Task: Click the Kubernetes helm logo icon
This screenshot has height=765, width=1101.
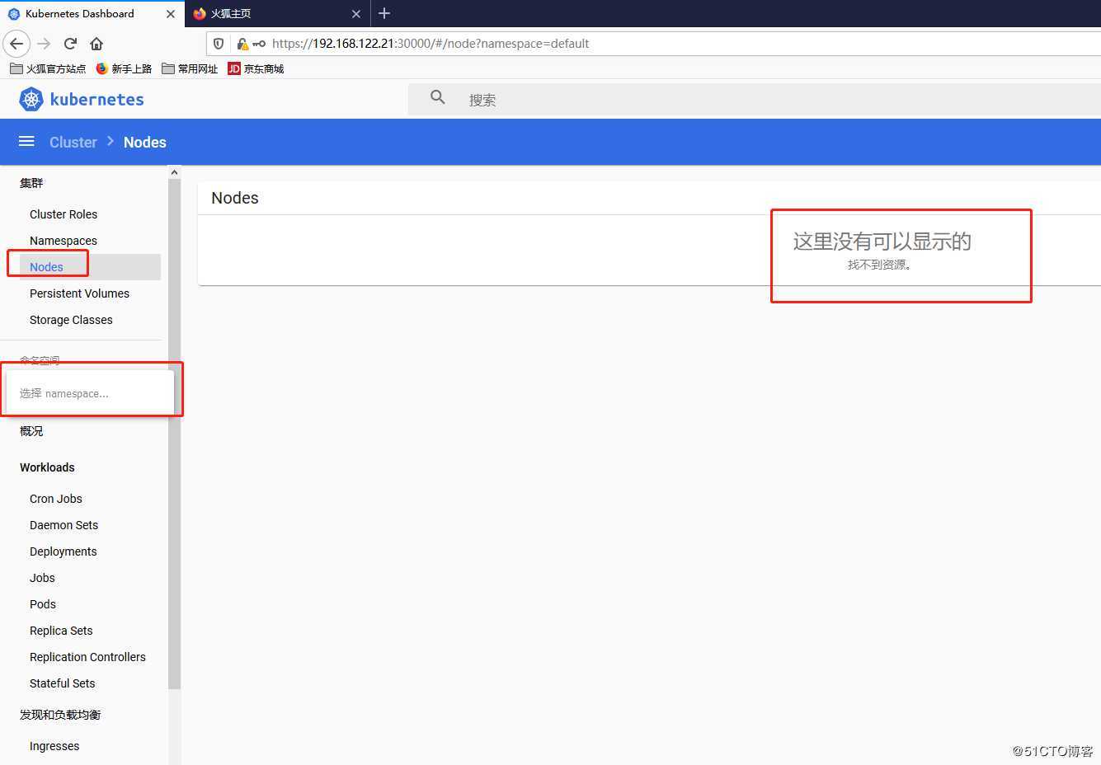Action: (x=31, y=100)
